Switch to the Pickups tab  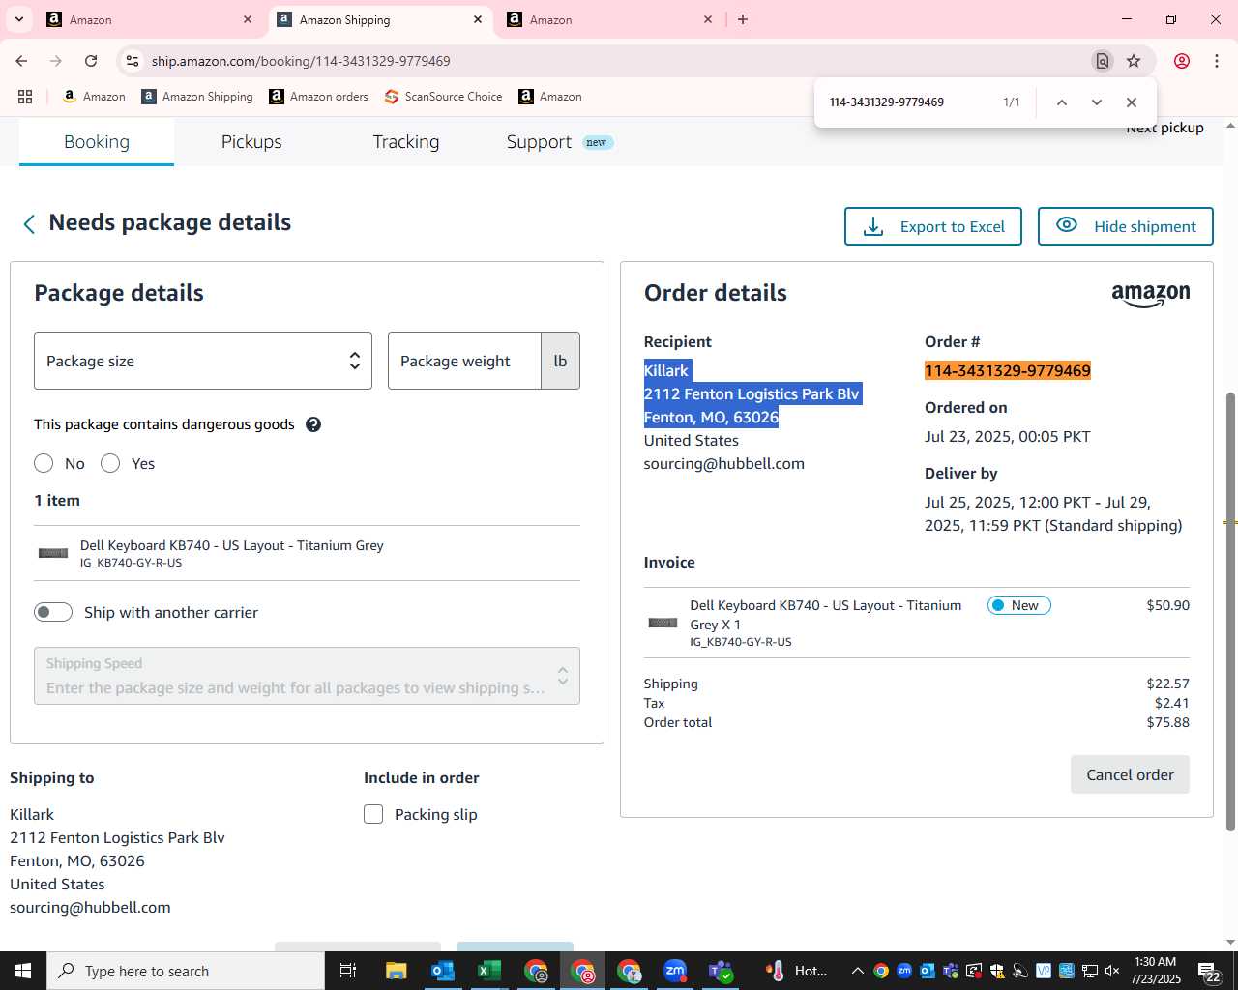251,141
